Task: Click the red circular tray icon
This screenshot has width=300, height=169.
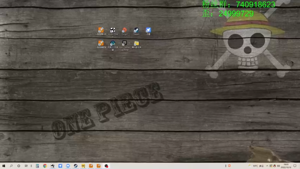Action: (229, 166)
